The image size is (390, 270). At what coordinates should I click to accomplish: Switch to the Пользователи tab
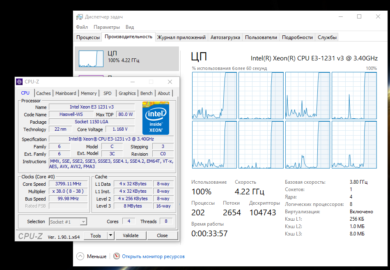coord(261,37)
